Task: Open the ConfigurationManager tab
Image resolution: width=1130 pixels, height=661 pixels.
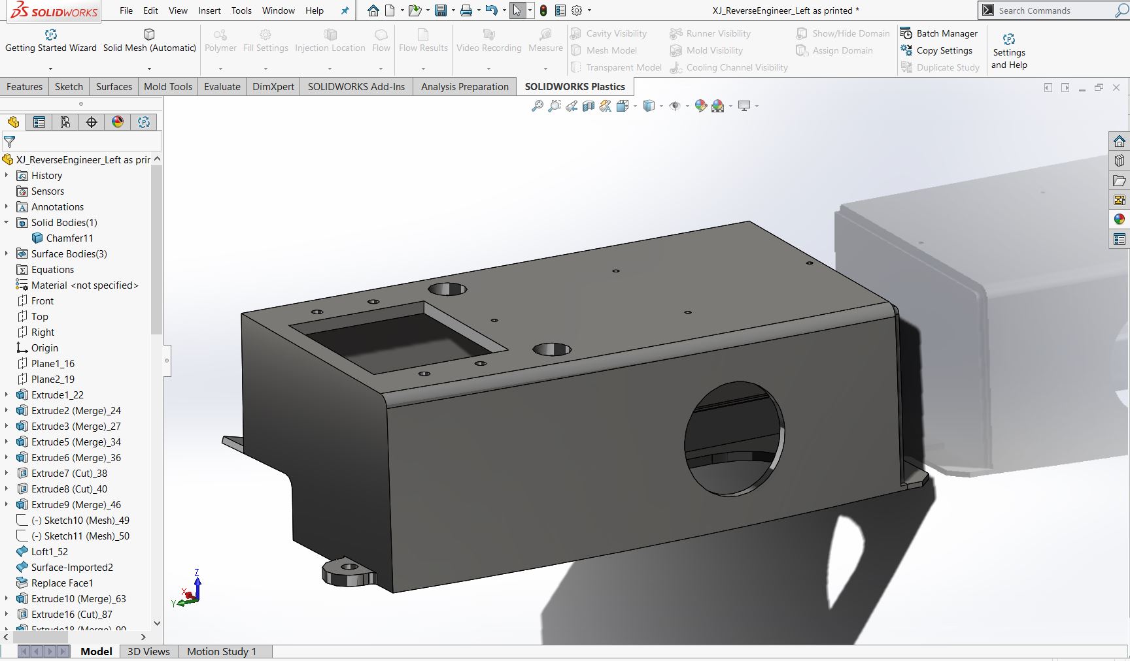Action: pos(65,122)
